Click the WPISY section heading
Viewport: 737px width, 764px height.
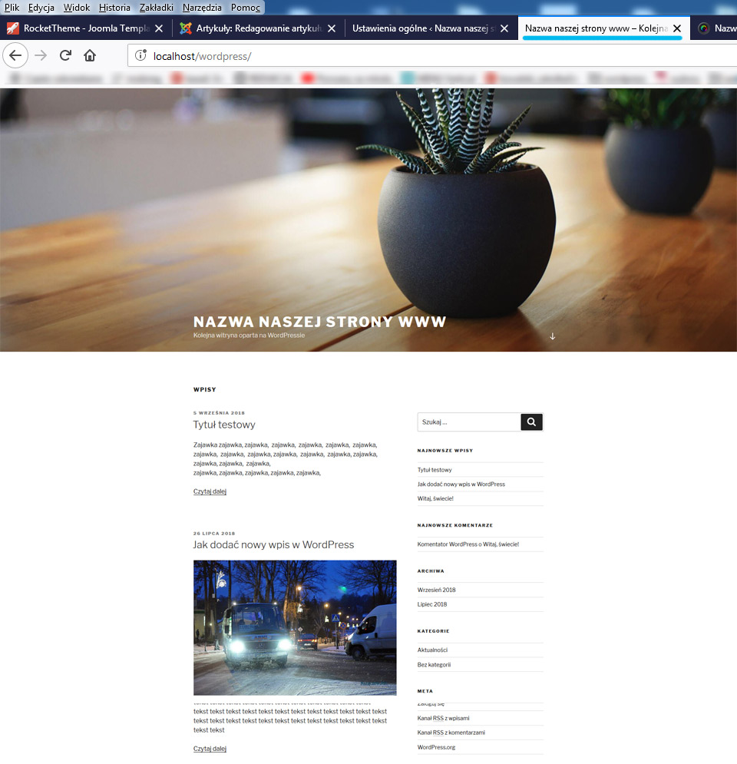pos(204,389)
